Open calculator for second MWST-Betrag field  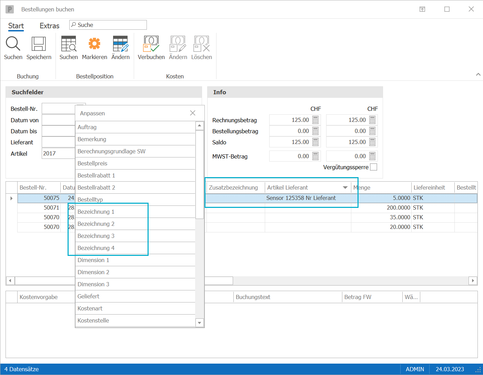tap(372, 156)
